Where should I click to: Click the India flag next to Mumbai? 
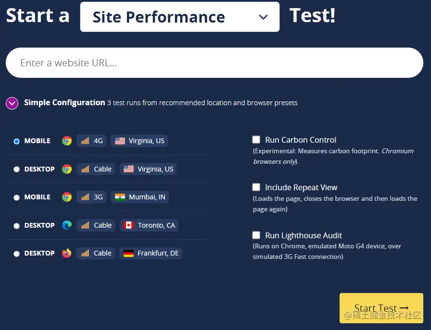point(120,197)
